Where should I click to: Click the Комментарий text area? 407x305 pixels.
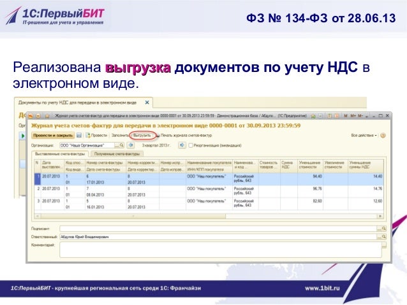point(220,250)
